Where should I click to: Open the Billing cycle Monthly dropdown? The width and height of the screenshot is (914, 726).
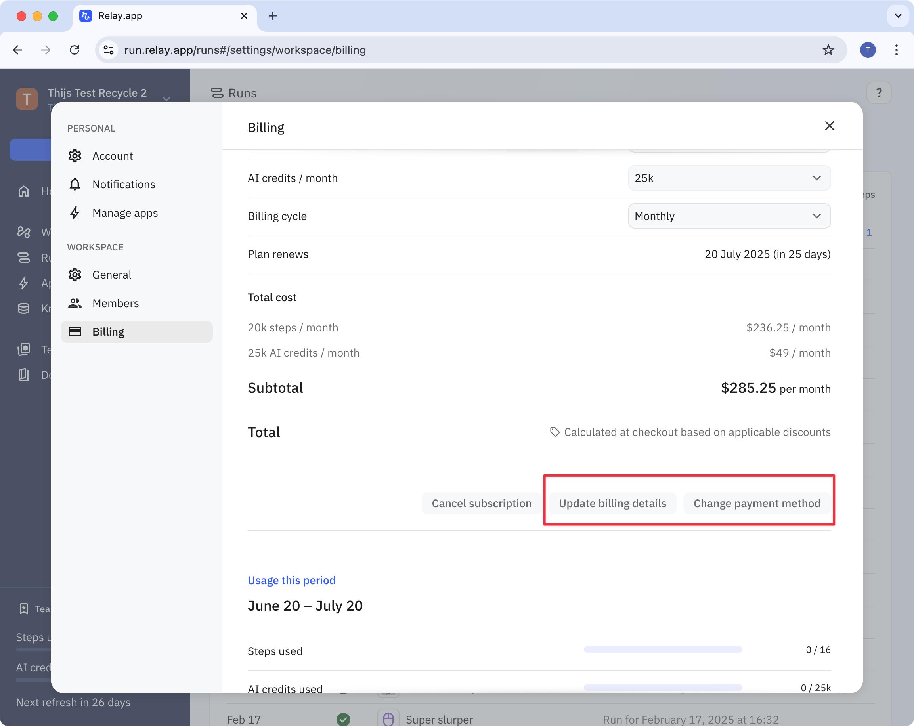point(729,216)
